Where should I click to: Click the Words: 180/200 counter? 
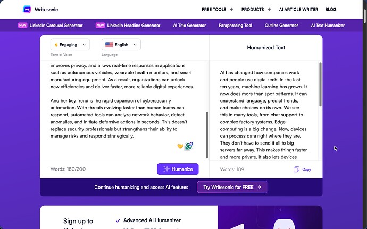coord(68,169)
